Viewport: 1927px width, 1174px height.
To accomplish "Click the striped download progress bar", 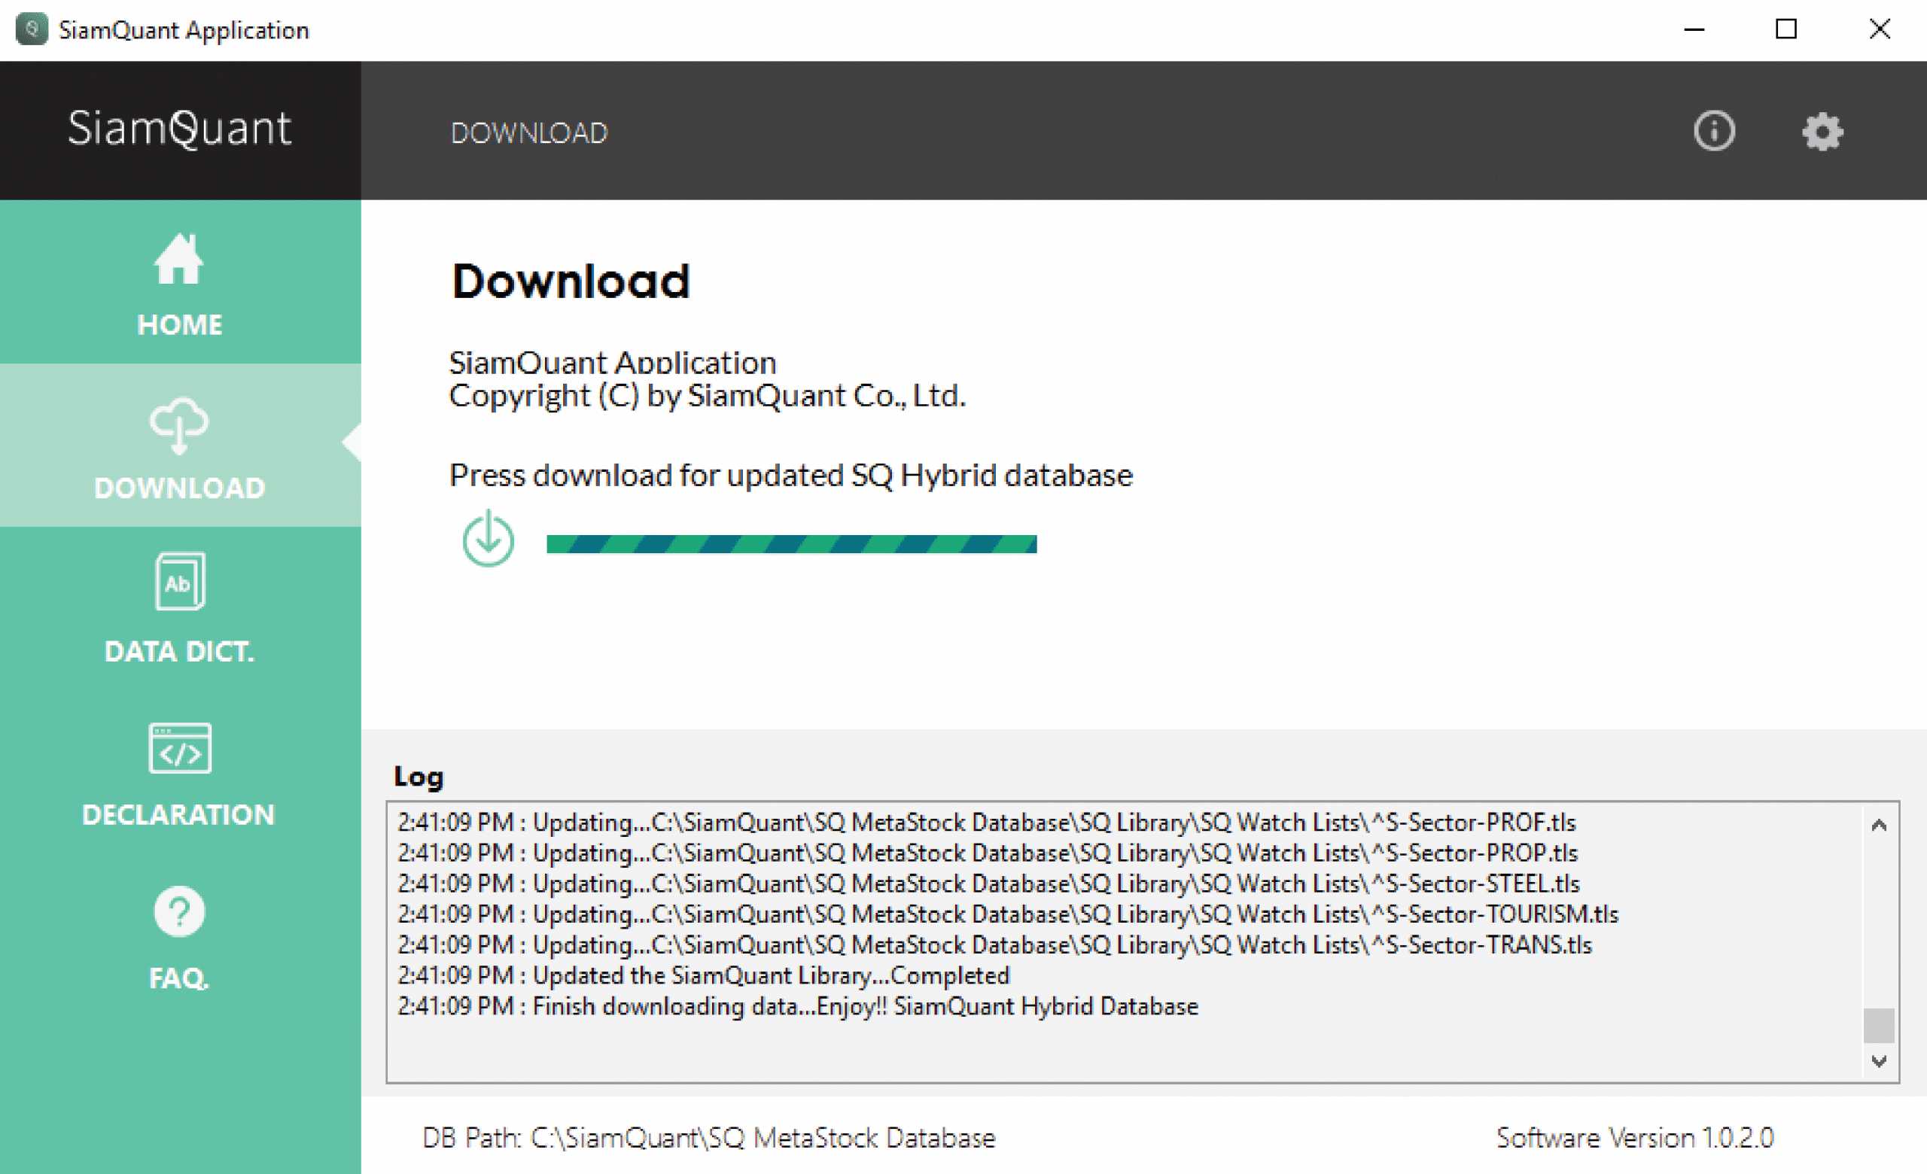I will point(791,544).
